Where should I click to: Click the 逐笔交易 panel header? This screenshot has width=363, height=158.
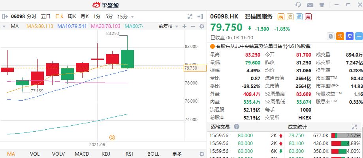click(220, 127)
